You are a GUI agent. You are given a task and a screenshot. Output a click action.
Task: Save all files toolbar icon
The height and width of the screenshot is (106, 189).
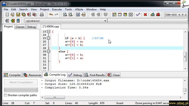coord(24,14)
